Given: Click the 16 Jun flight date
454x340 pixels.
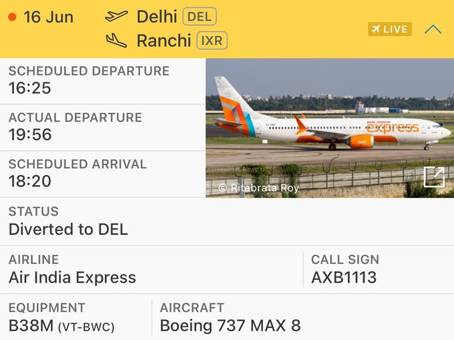Looking at the screenshot, I should [48, 17].
